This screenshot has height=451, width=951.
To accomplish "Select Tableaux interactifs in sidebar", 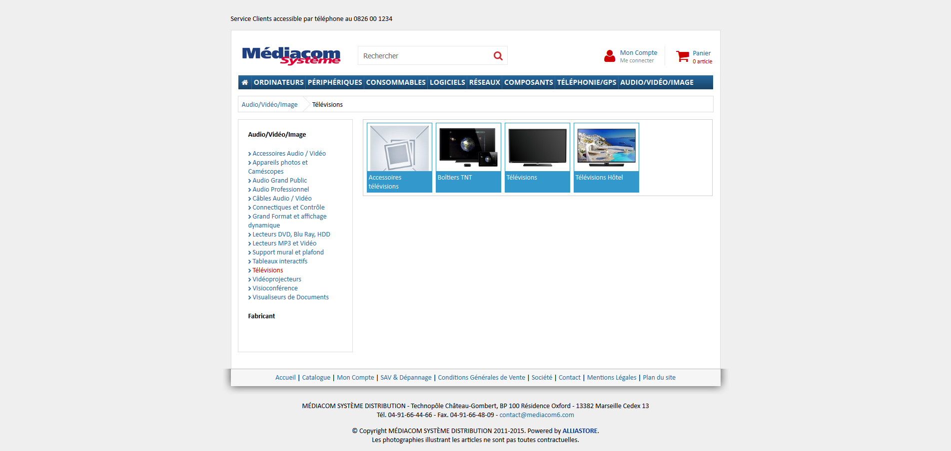I will pyautogui.click(x=280, y=261).
